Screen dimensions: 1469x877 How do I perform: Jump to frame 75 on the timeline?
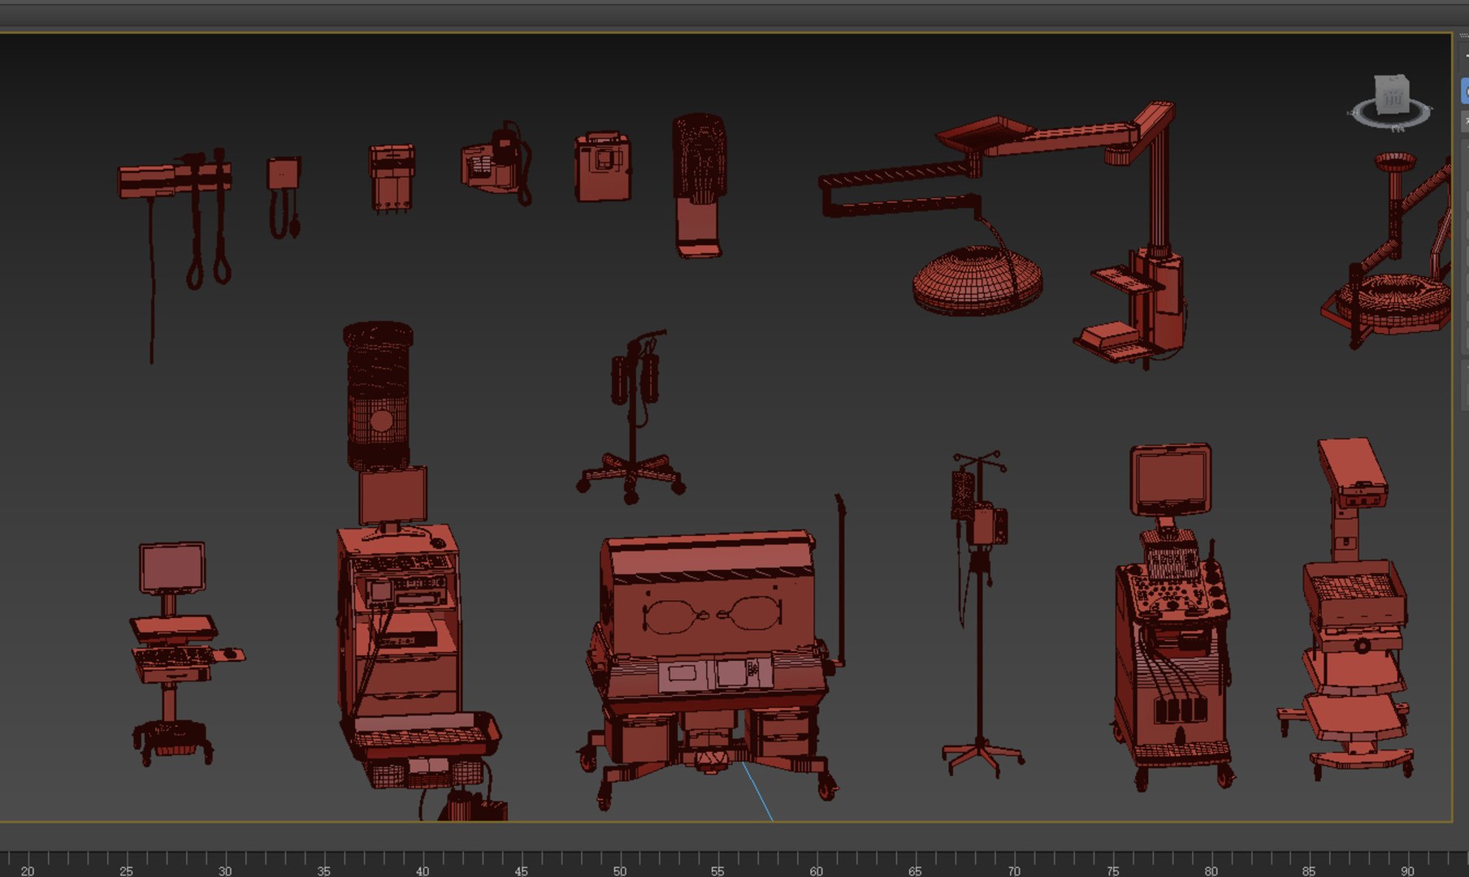pyautogui.click(x=1112, y=871)
